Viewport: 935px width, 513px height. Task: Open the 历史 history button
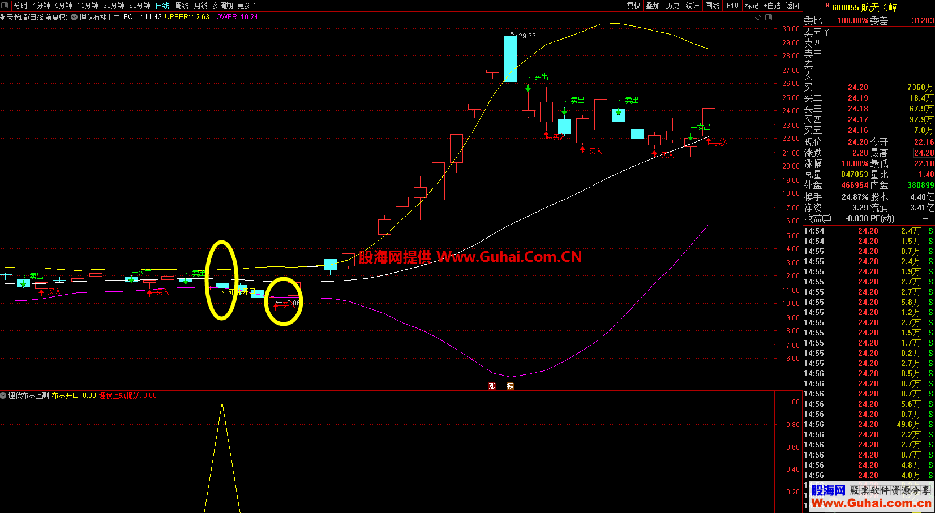[x=673, y=6]
